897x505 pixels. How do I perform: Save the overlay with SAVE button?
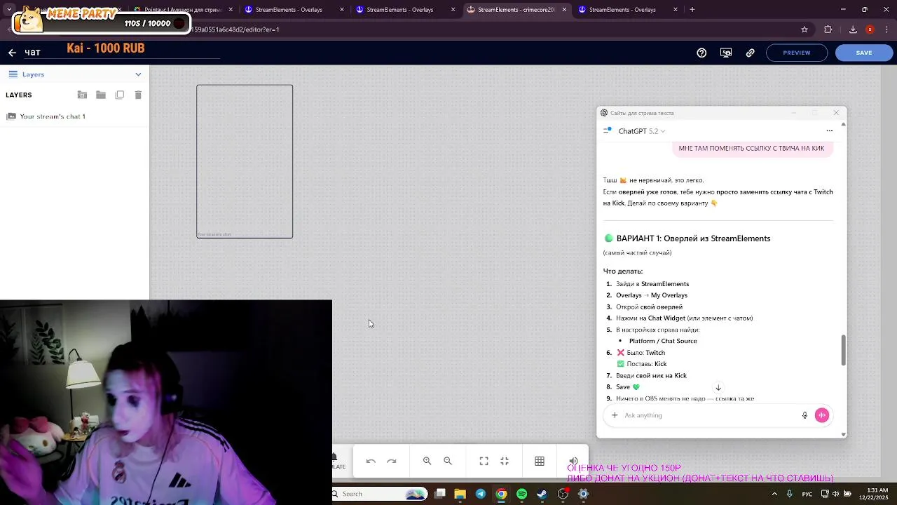[864, 53]
